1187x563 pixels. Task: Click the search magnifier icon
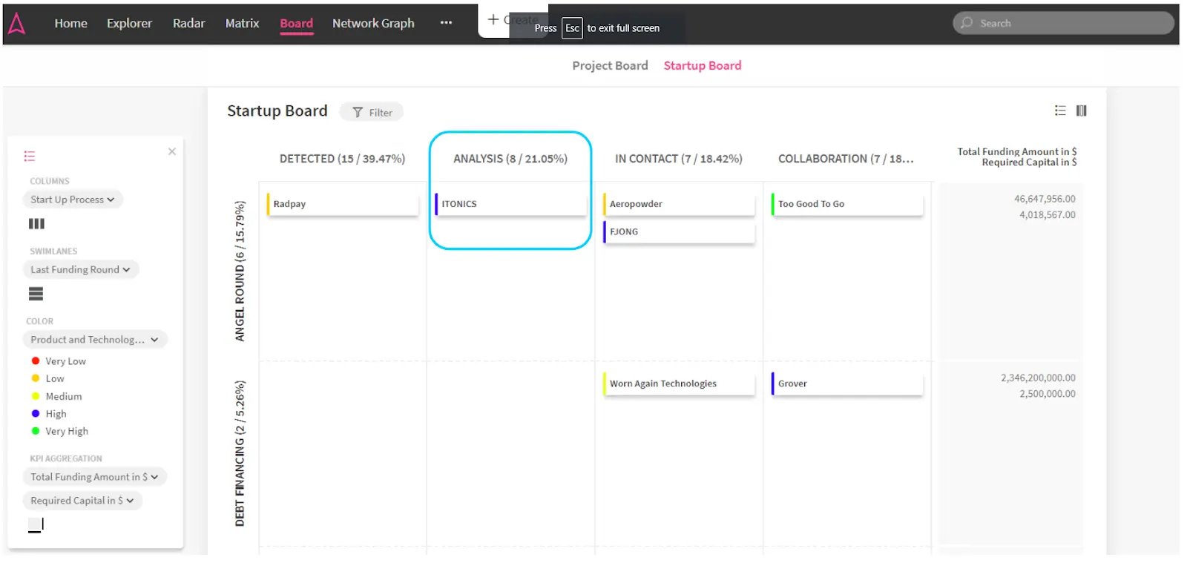[967, 23]
